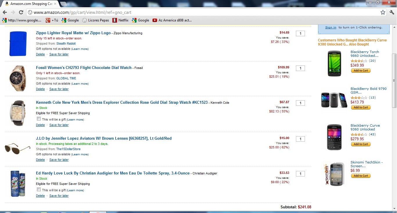This screenshot has height=213, width=397.
Task: Save the Kenneth Cole watch for later
Action: [x=59, y=125]
